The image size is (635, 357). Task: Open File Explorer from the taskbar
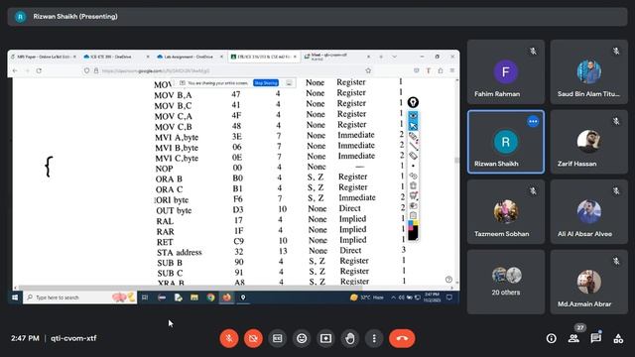tap(194, 297)
